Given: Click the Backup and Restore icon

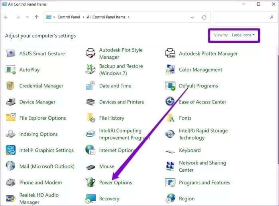Looking at the screenshot, I should point(90,69).
